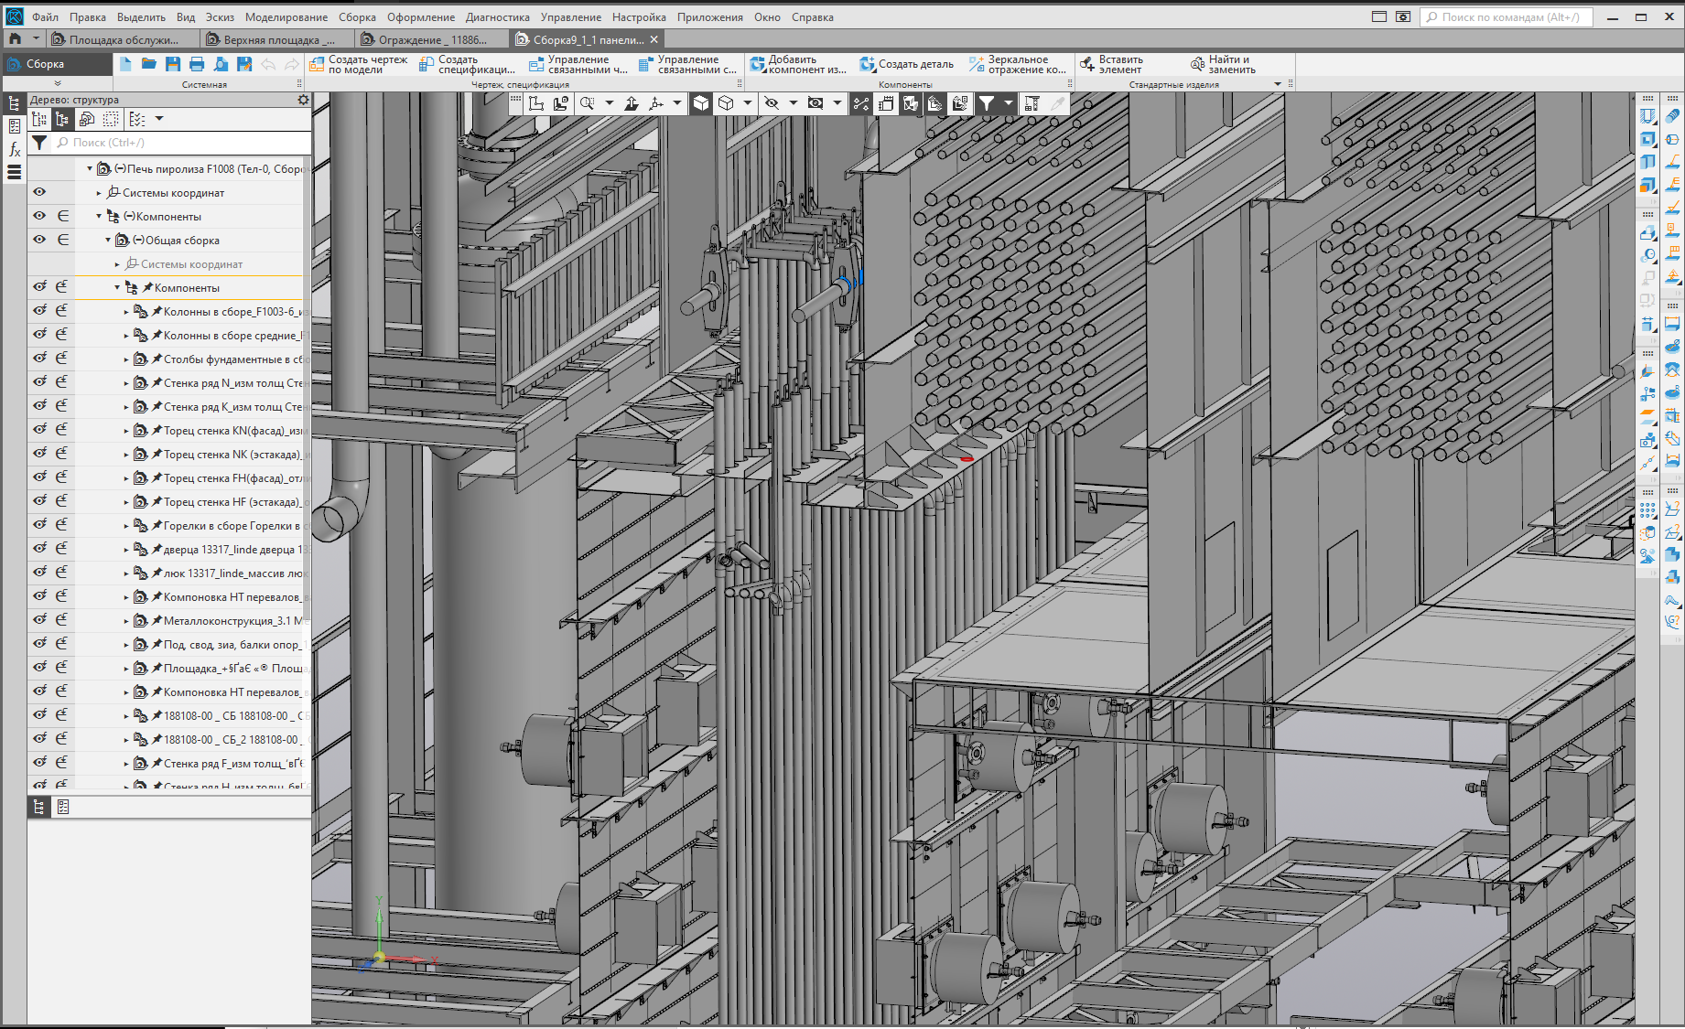
Task: Collapse the Печь пиролиза F1008 root node
Action: click(90, 169)
